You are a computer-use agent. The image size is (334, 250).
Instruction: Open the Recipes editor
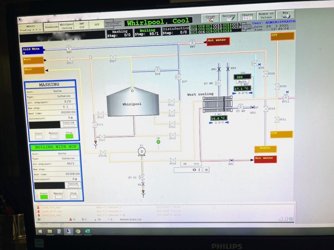[x=229, y=17]
